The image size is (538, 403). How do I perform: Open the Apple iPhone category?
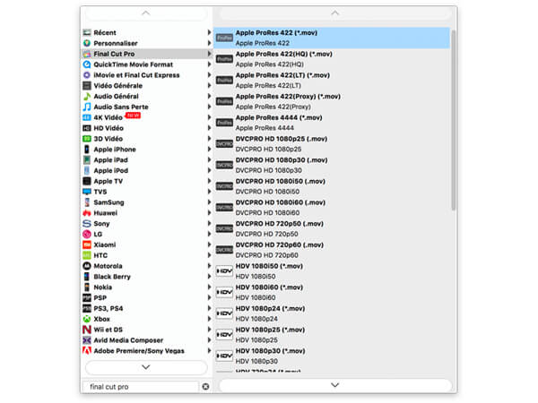115,150
